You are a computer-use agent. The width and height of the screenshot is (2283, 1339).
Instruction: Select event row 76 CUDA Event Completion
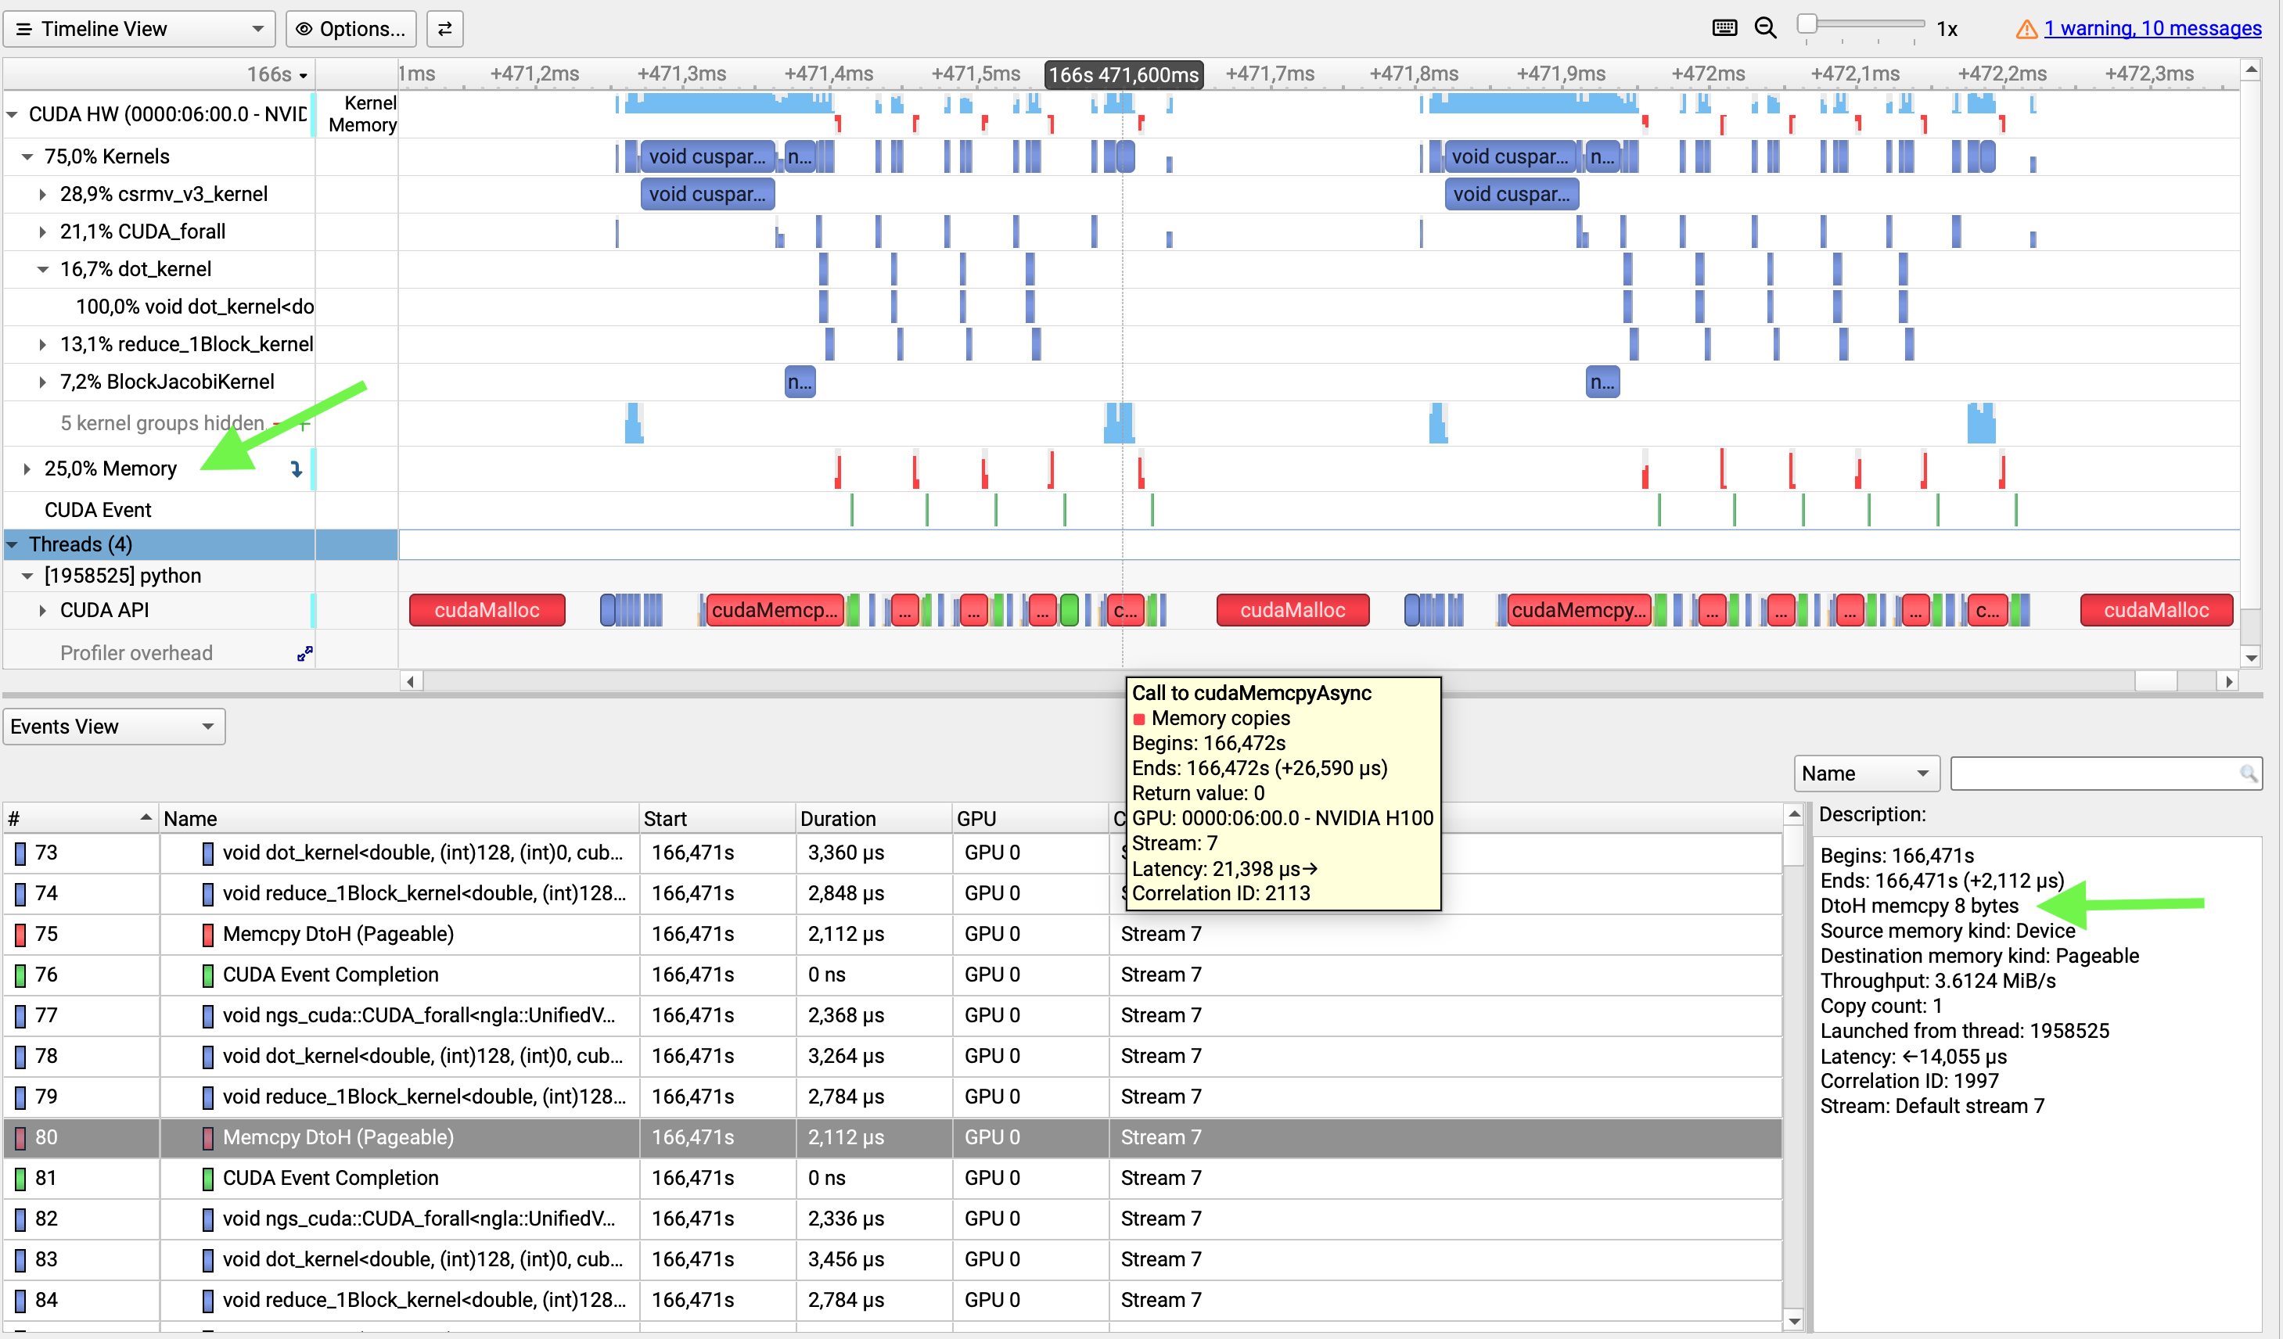point(893,976)
